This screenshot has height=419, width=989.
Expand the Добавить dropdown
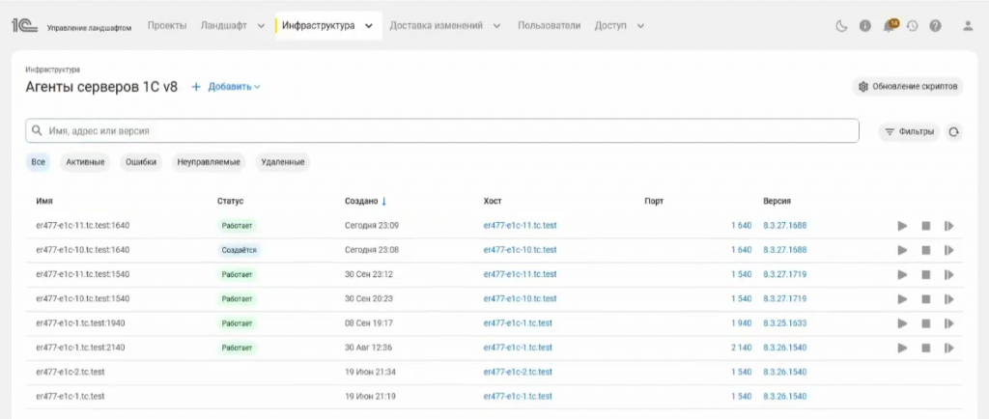pyautogui.click(x=227, y=87)
